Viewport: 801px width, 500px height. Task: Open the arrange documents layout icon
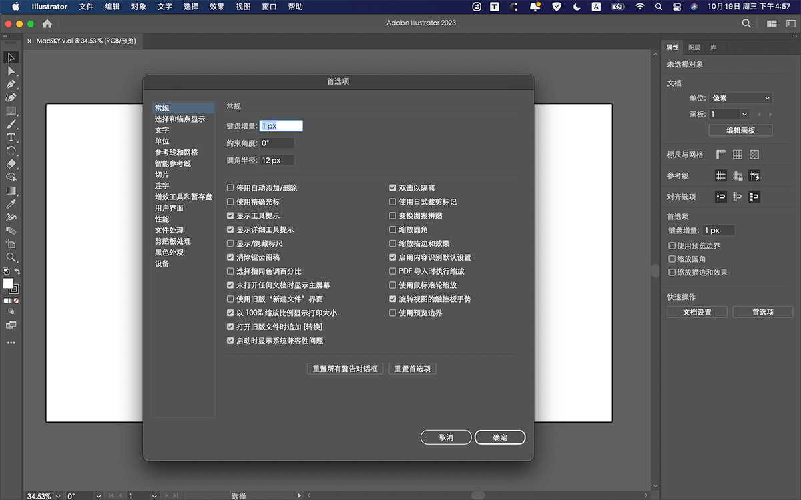click(772, 23)
